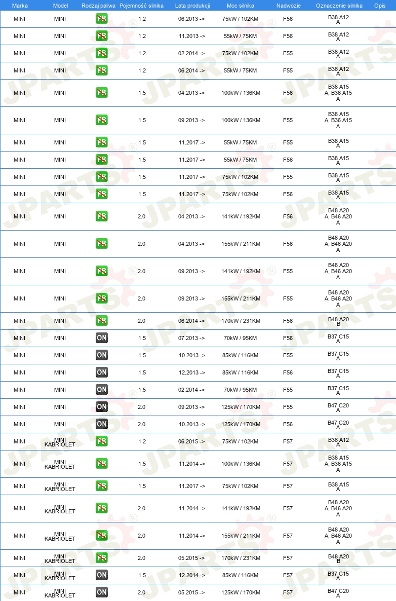
Task: Click the Marka column header
Action: [20, 6]
